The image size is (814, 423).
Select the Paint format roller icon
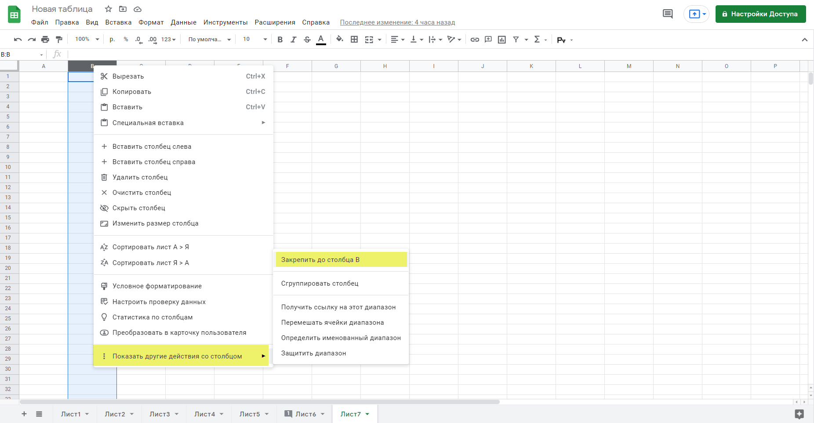pyautogui.click(x=59, y=39)
